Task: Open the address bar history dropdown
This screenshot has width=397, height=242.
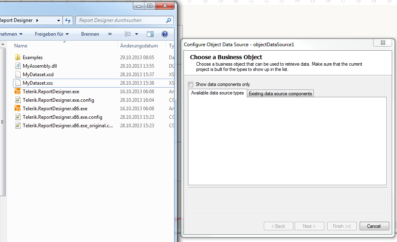Action: point(58,20)
